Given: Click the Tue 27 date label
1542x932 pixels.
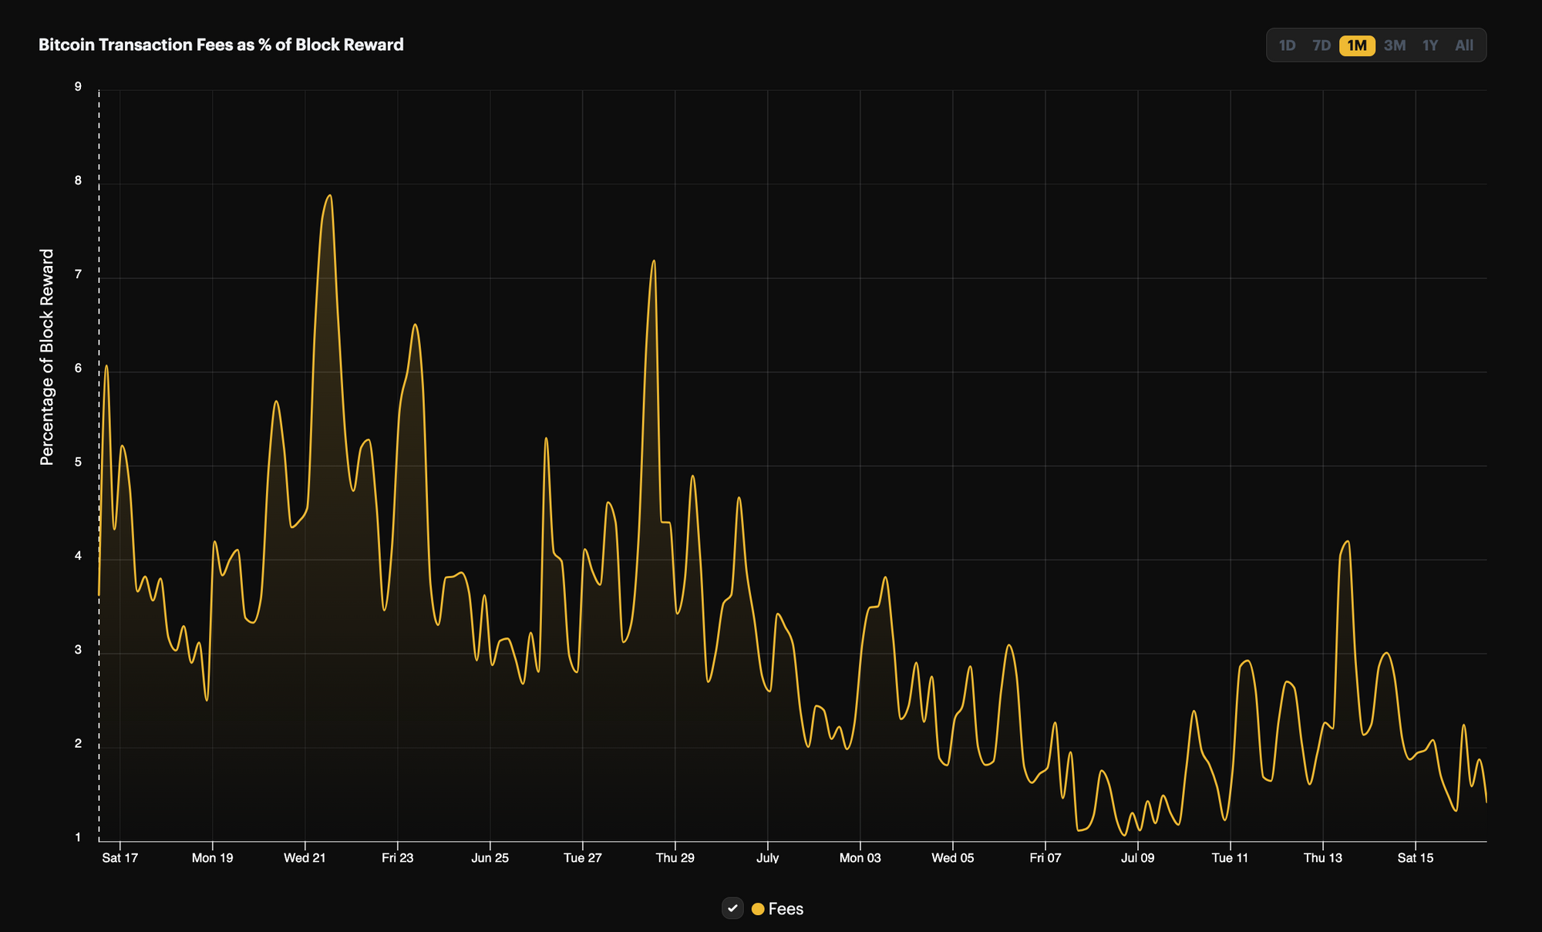Looking at the screenshot, I should coord(583,858).
